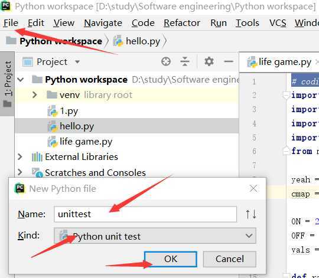Open the VCS menu

[278, 23]
